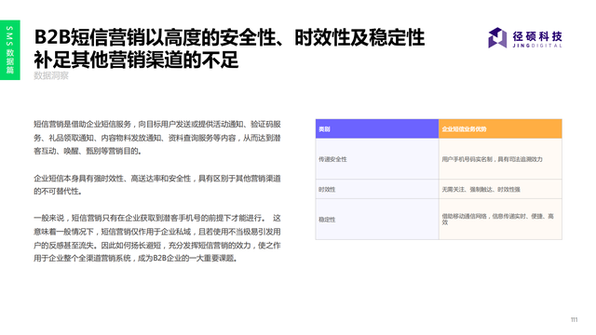Click the 时效性 table cell
This screenshot has height=335, width=596.
coord(377,189)
